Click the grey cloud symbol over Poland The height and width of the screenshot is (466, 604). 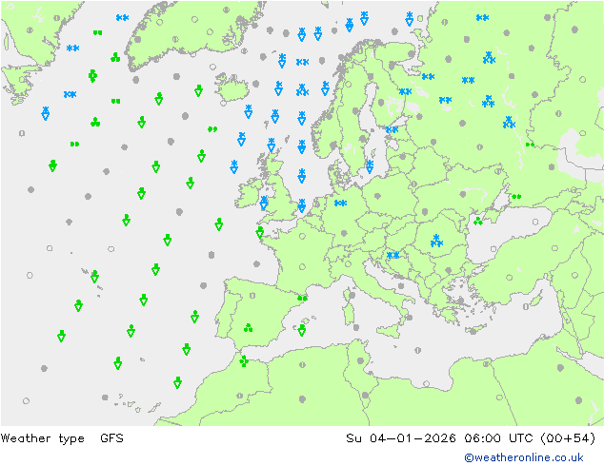coord(377,196)
